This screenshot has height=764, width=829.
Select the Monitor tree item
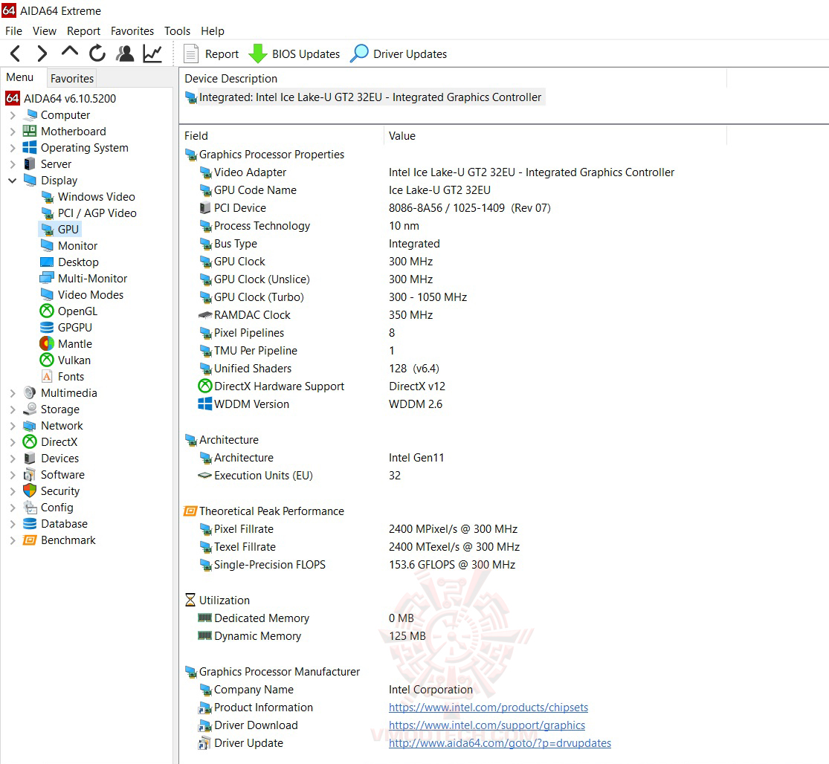coord(78,246)
